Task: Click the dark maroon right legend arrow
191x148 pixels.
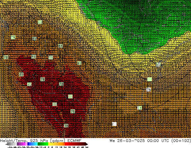Action: pos(87,144)
